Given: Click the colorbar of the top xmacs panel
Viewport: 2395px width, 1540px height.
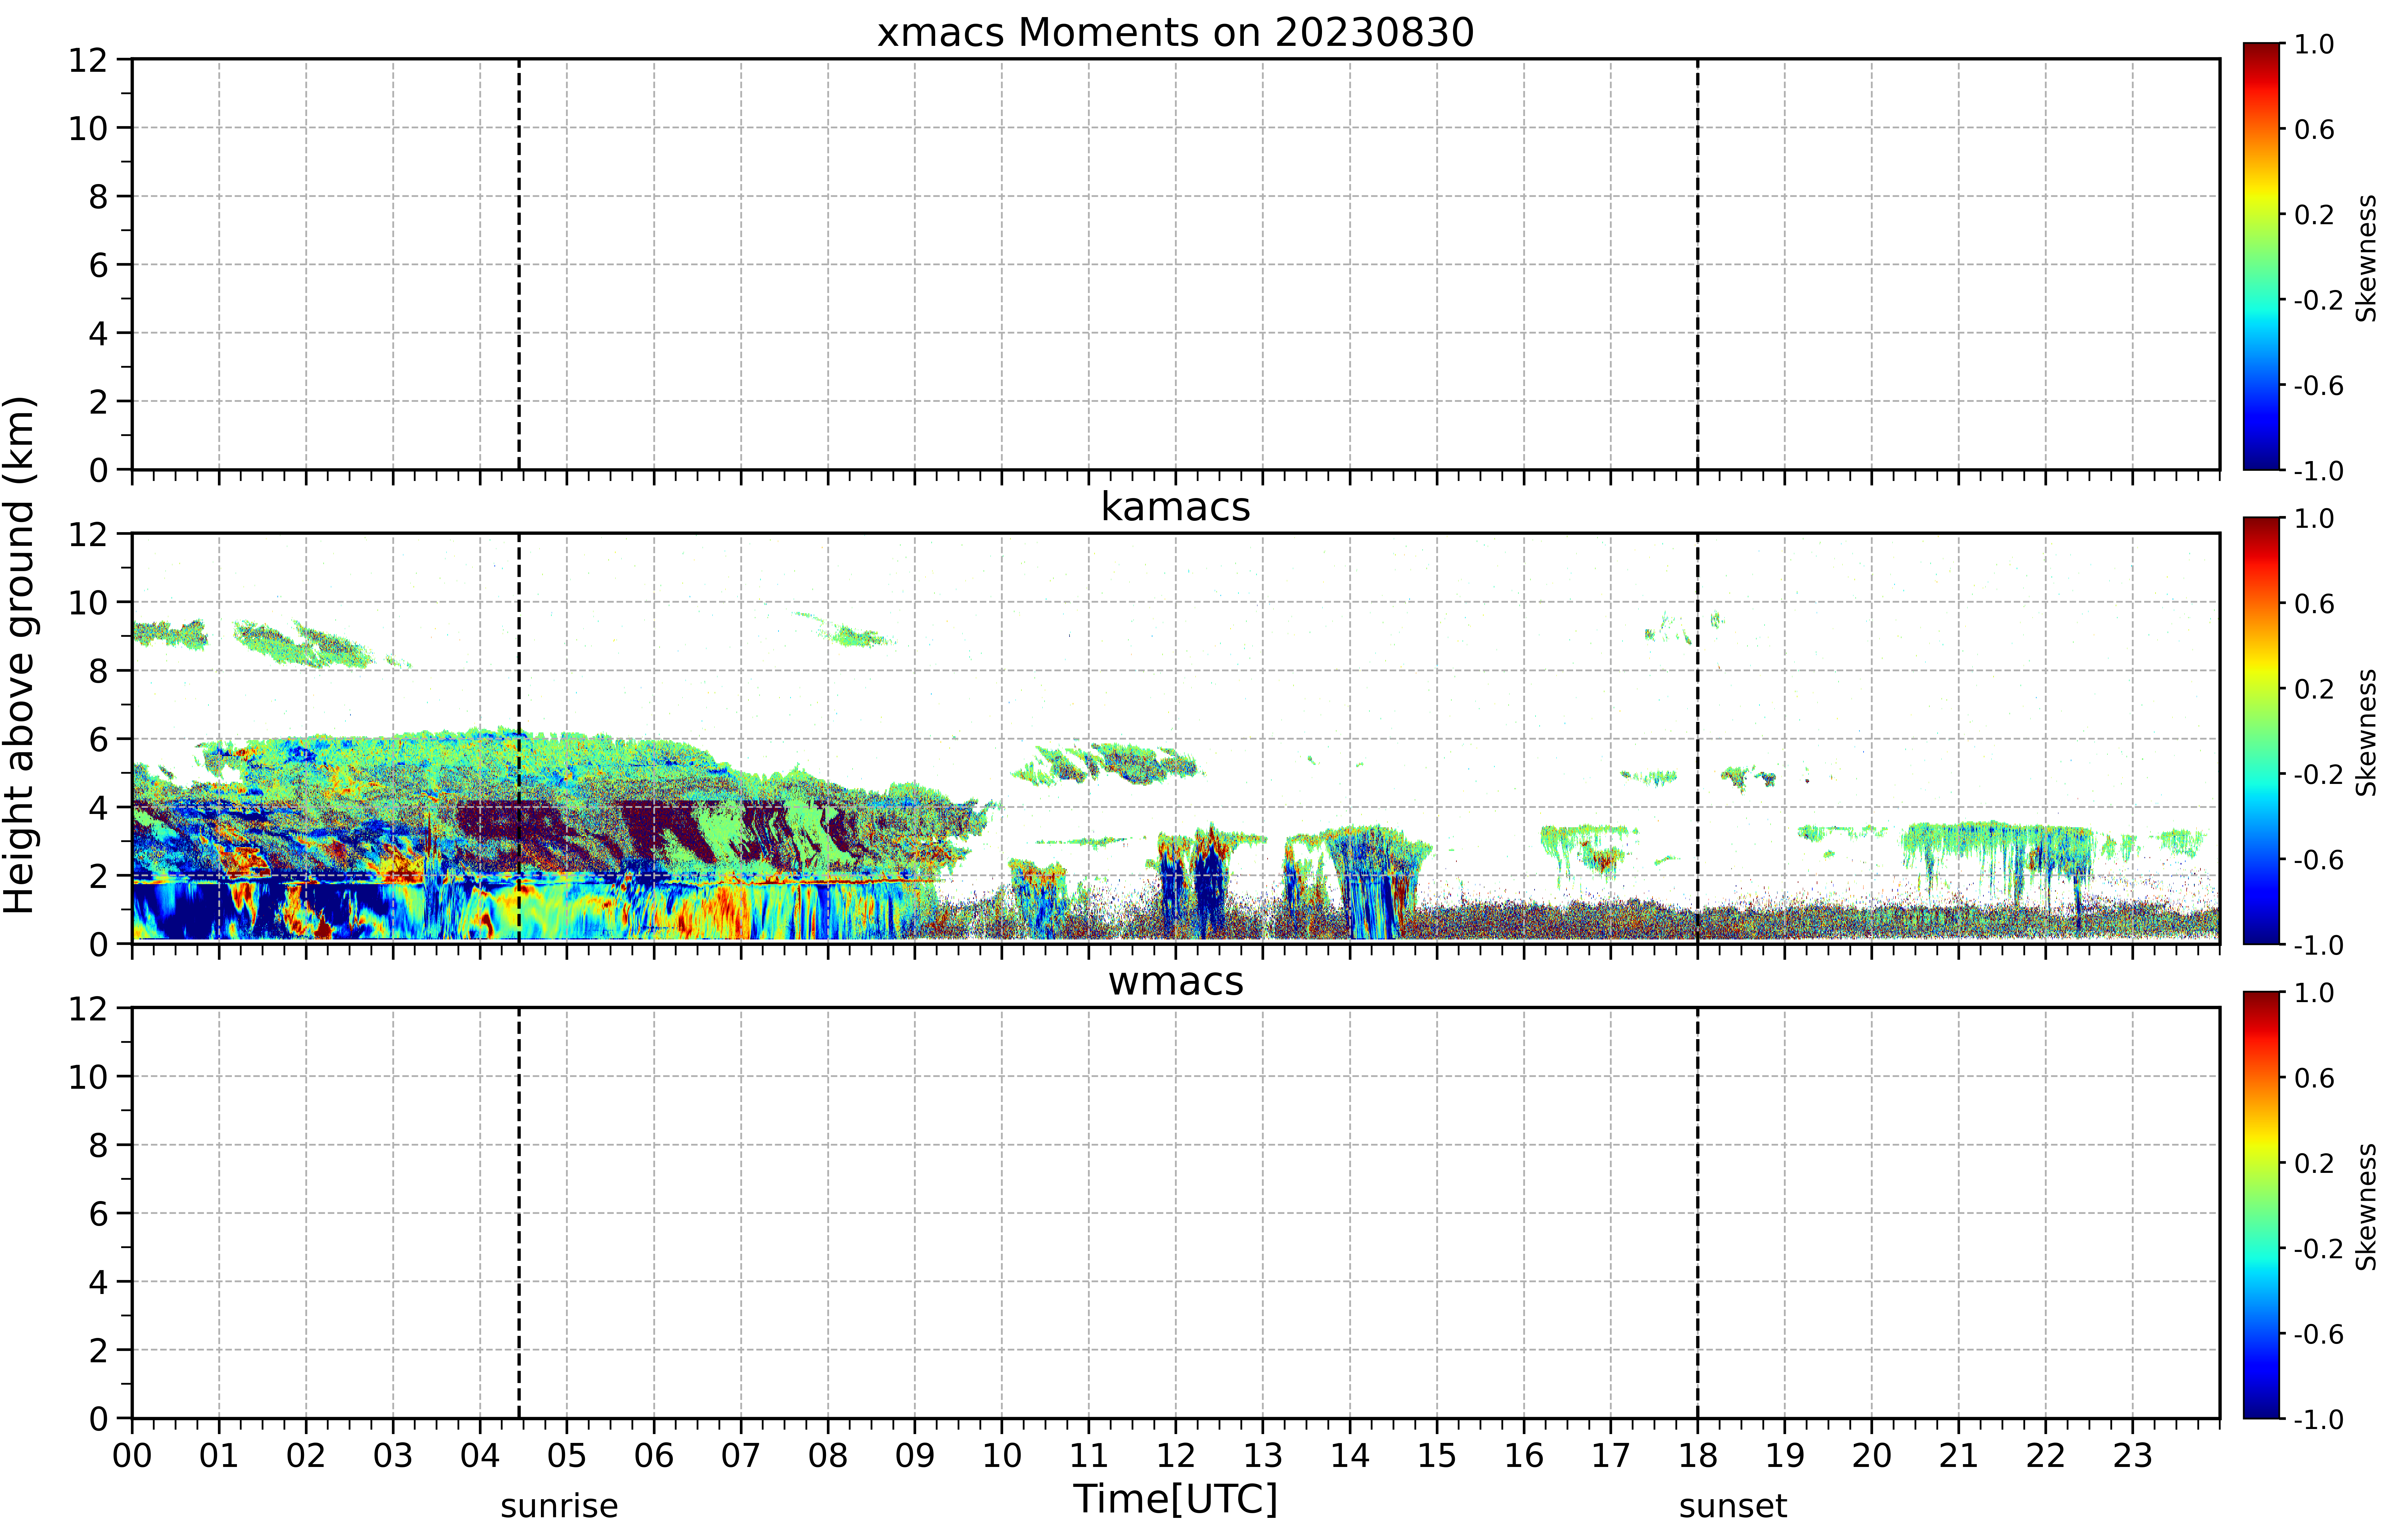Looking at the screenshot, I should pyautogui.click(x=2261, y=256).
